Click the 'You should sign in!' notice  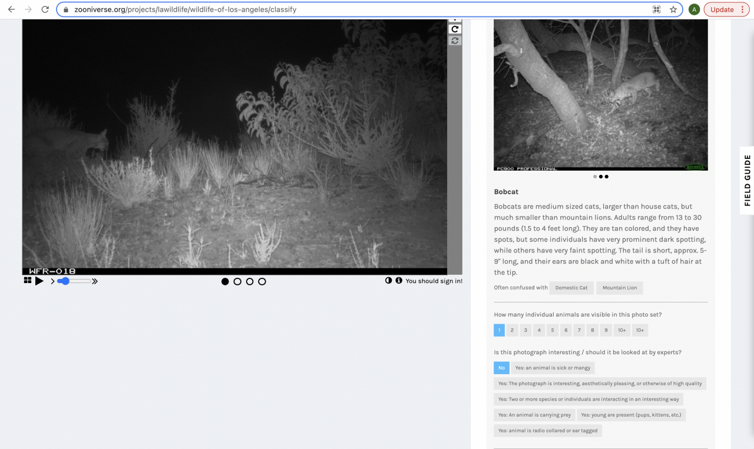(x=434, y=281)
